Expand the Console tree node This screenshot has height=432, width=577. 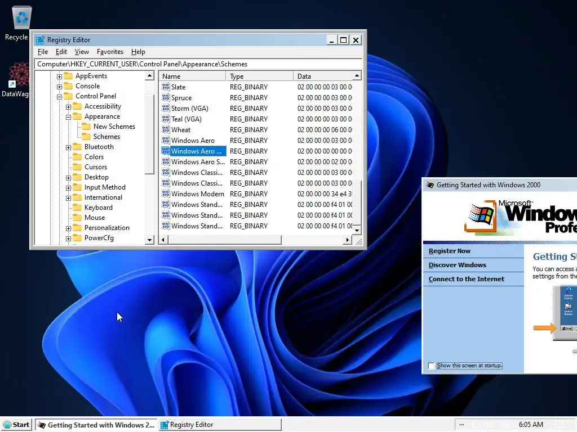(59, 87)
